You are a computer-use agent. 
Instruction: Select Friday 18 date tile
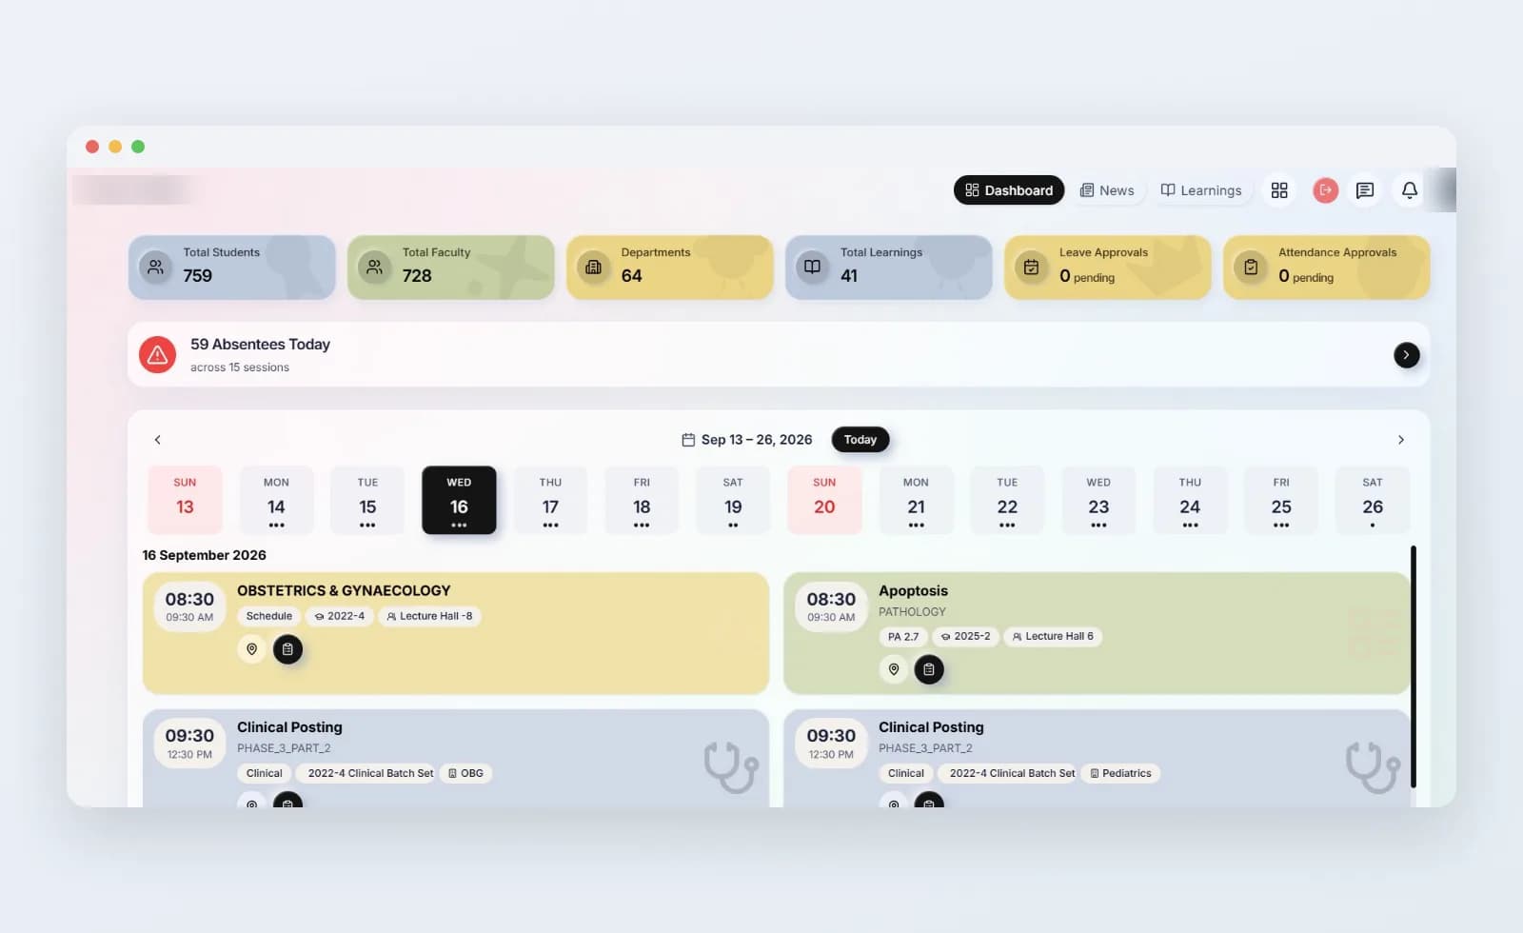tap(642, 500)
